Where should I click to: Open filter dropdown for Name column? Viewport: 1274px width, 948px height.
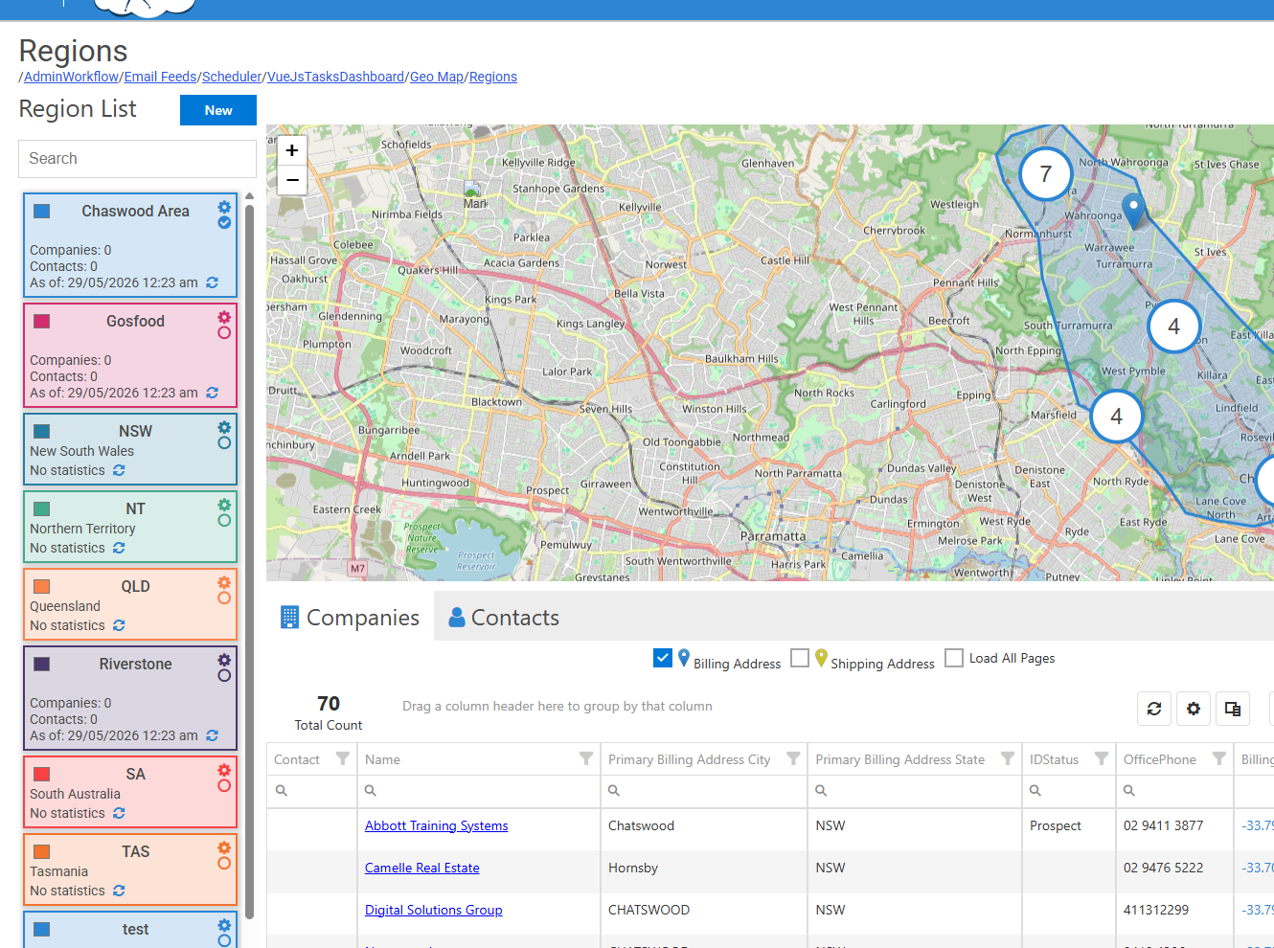point(586,758)
